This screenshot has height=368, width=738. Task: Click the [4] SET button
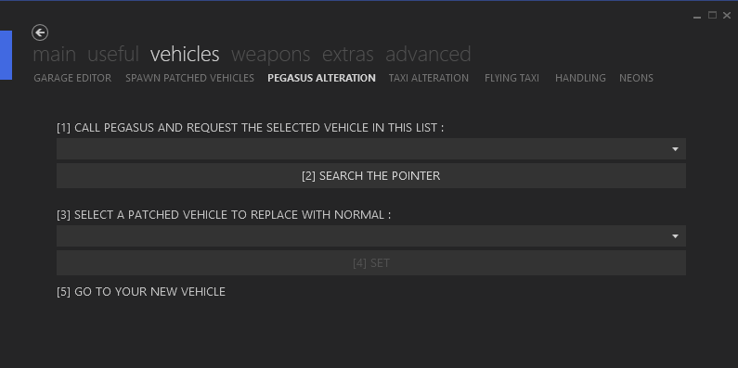pyautogui.click(x=371, y=262)
